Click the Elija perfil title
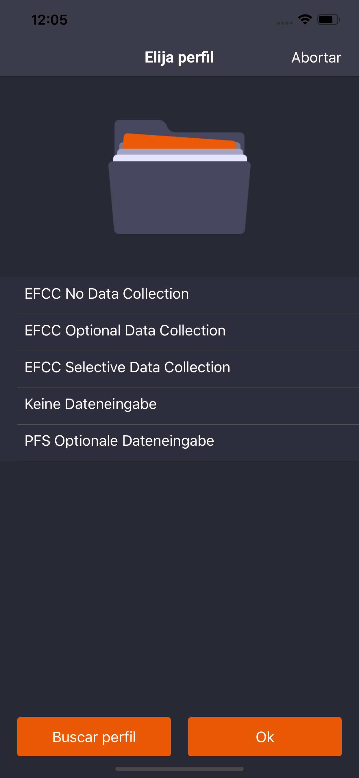 pos(179,57)
